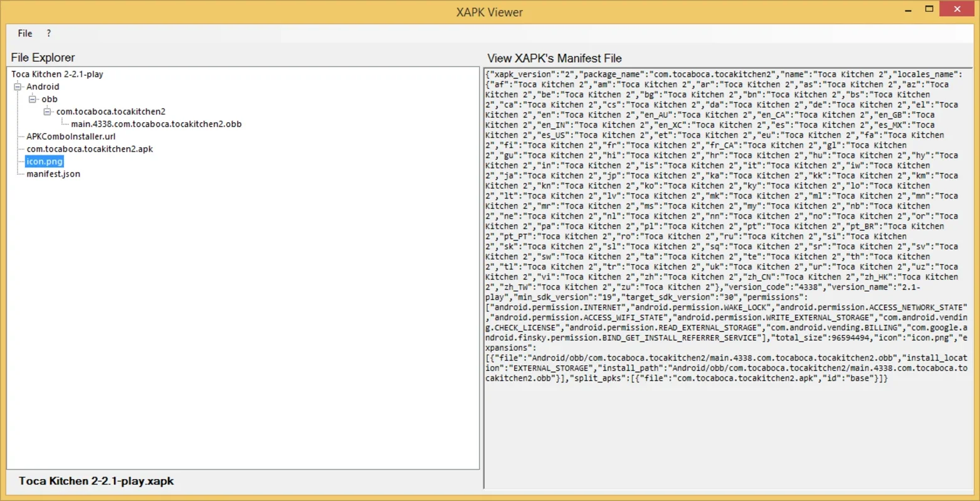
Task: Select icon.png in the tree
Action: point(45,162)
